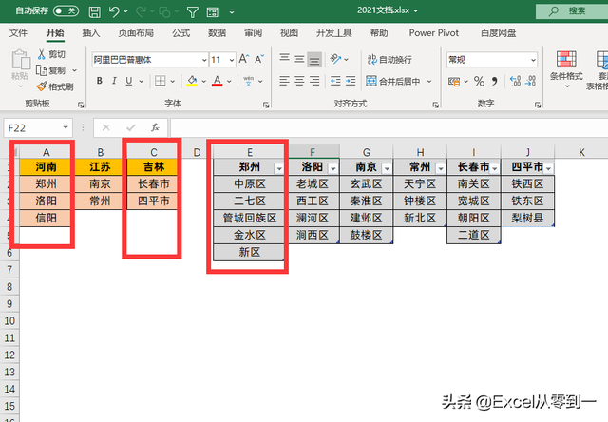Open the 文件 menu tab
The width and height of the screenshot is (608, 422).
[x=18, y=33]
